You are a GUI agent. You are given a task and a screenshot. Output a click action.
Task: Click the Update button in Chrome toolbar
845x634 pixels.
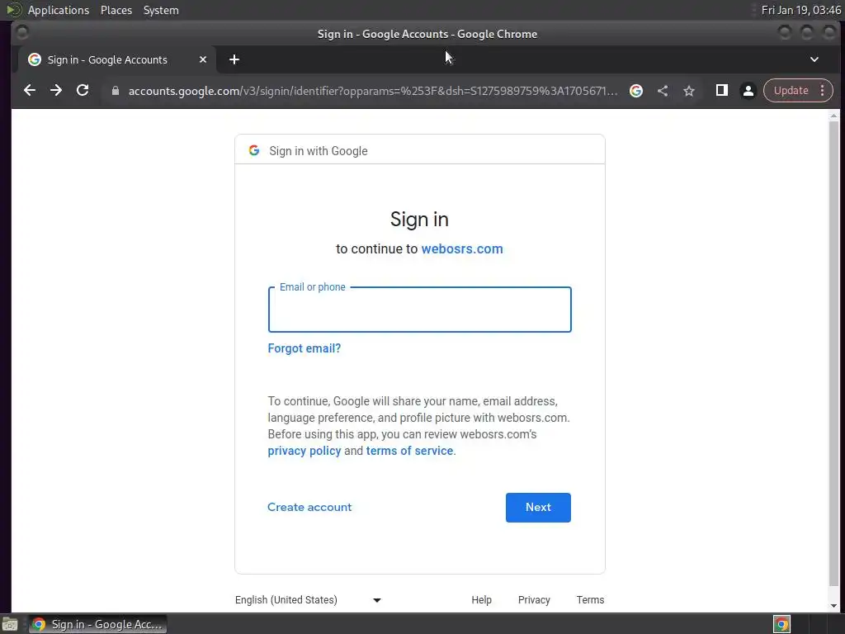click(791, 91)
